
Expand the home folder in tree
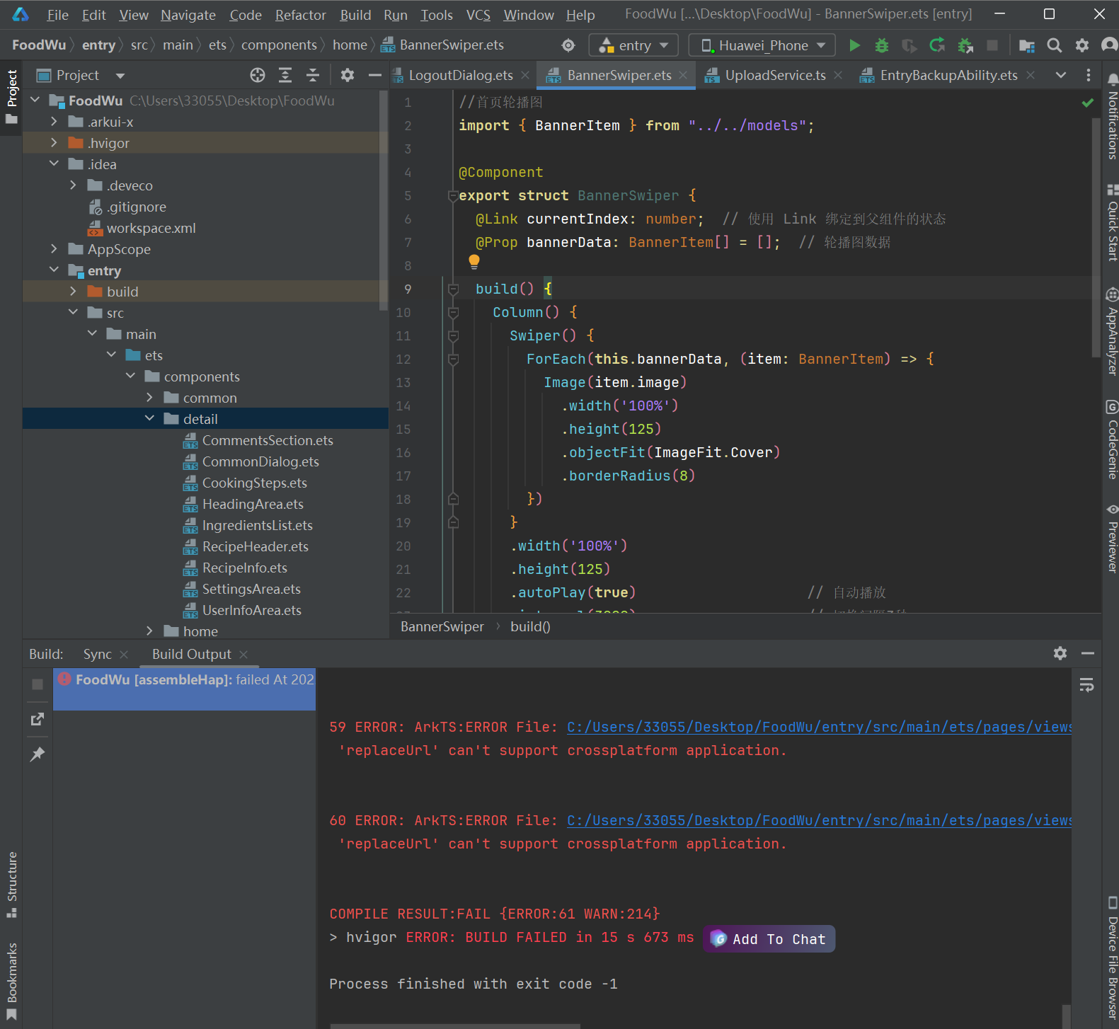point(149,631)
